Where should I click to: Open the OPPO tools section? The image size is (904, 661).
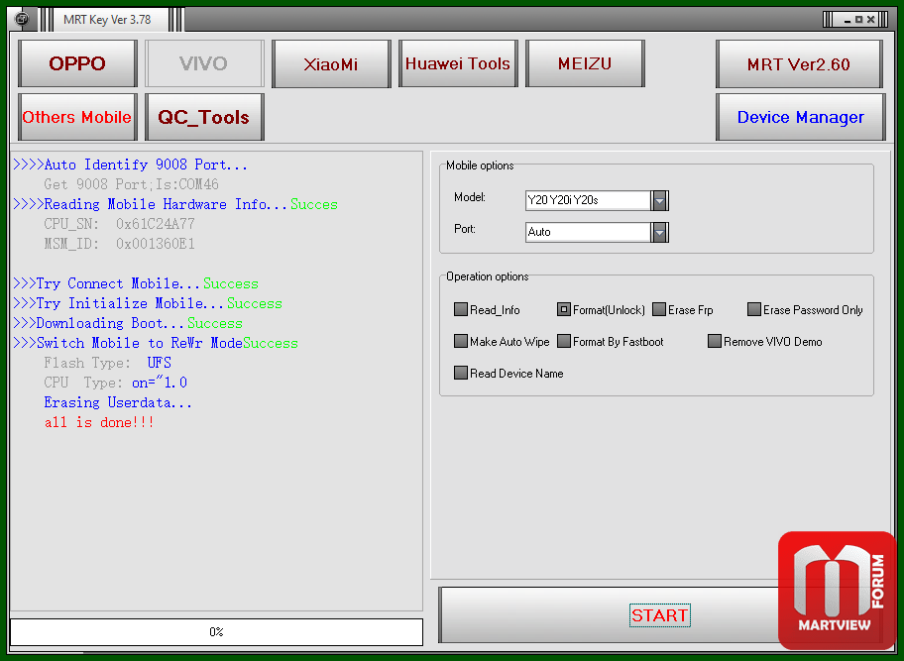click(77, 63)
